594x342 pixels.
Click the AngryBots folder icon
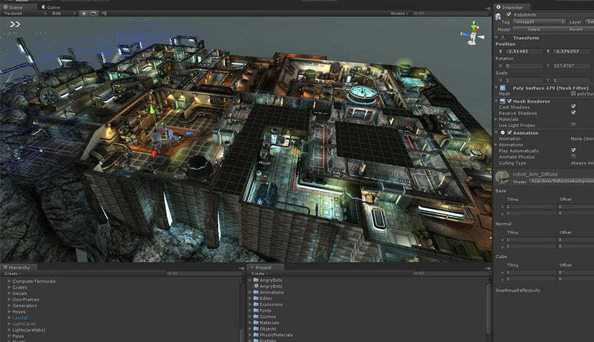pos(256,280)
